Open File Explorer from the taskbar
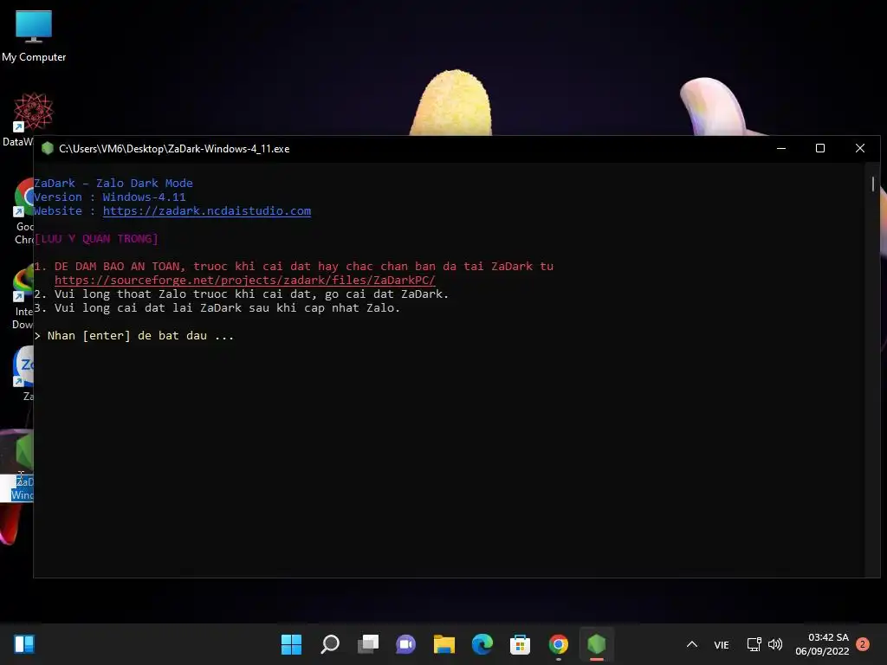Viewport: 887px width, 665px height. coord(444,644)
